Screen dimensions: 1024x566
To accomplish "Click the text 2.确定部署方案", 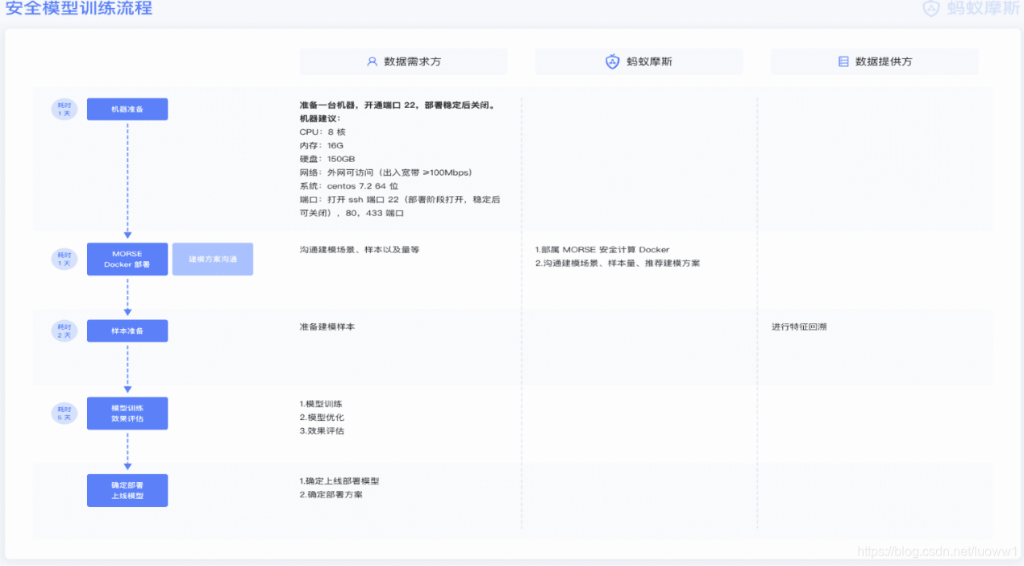I will 331,495.
